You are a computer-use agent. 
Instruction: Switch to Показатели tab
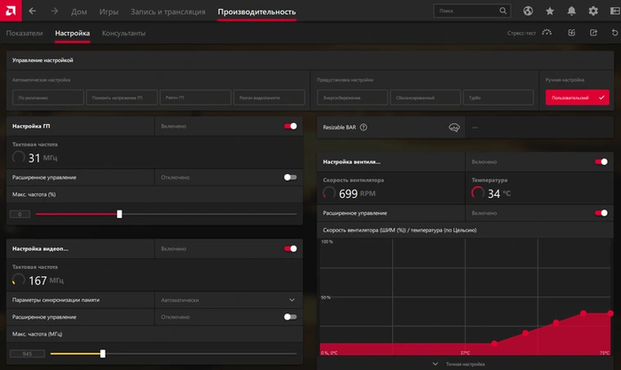[x=25, y=34]
